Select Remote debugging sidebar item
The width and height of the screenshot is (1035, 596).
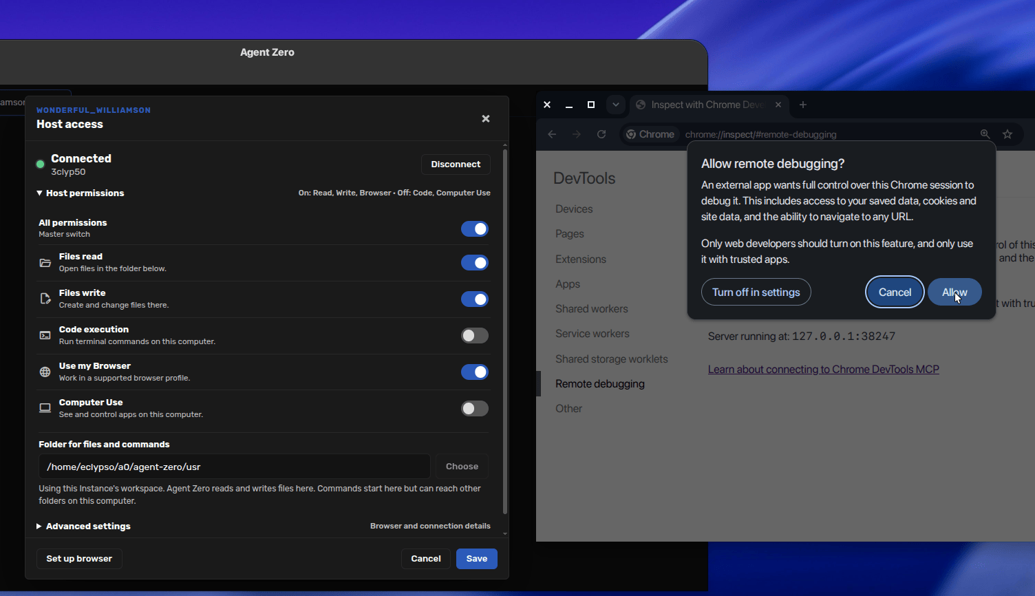coord(600,384)
